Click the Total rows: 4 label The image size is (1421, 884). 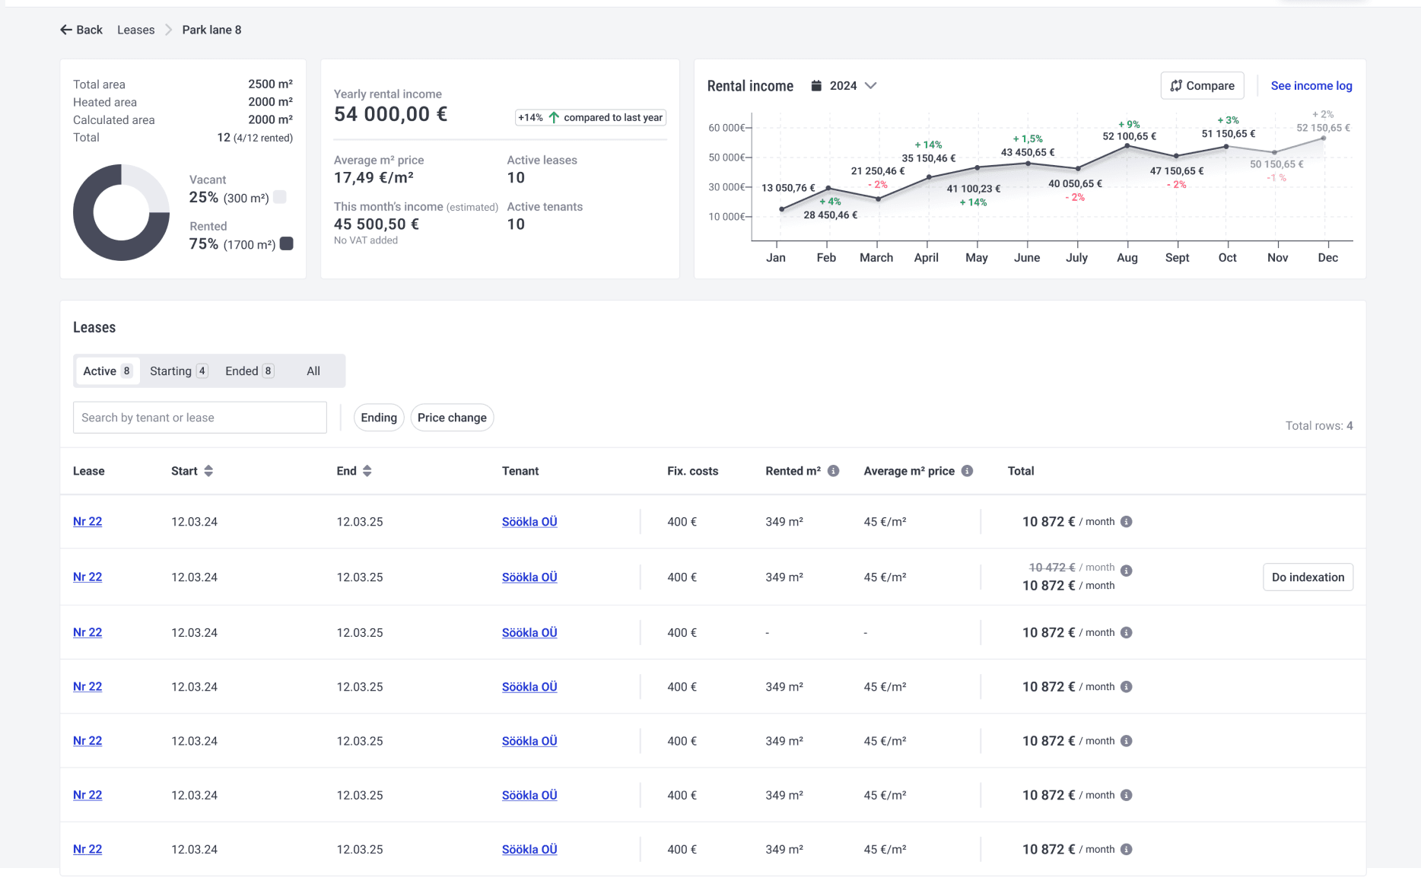point(1319,425)
